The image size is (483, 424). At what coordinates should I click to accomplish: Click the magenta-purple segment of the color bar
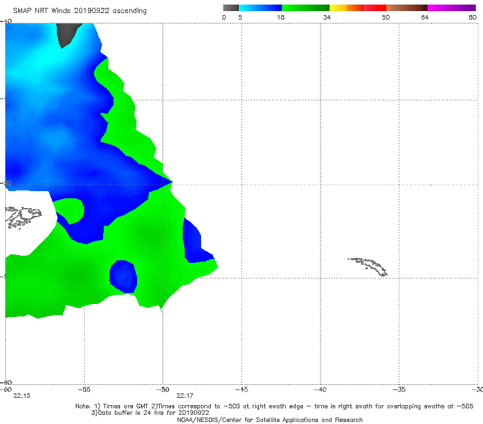pos(452,8)
